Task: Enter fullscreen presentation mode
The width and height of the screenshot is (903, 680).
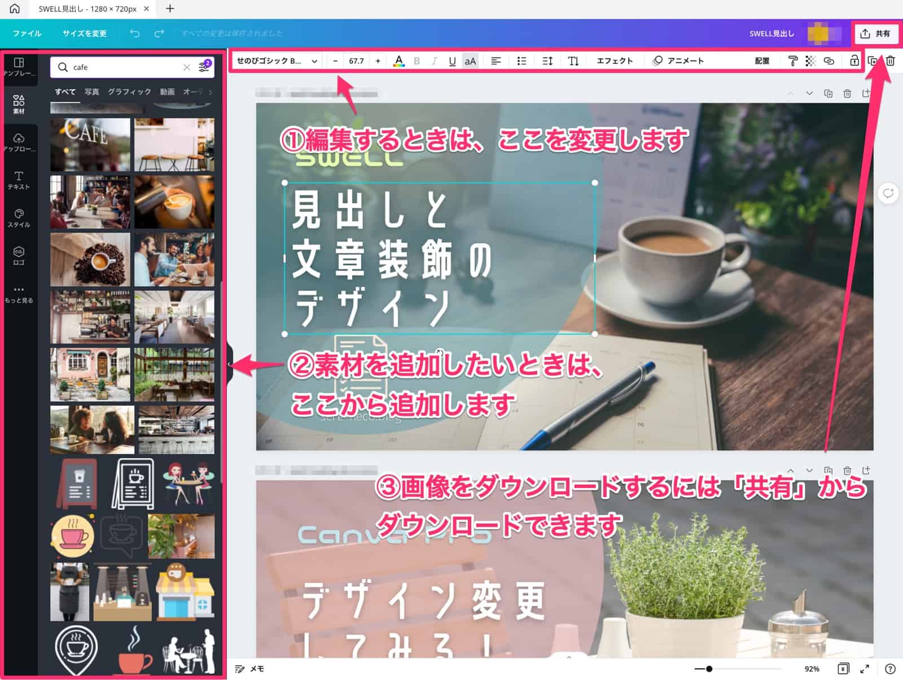Action: click(864, 669)
